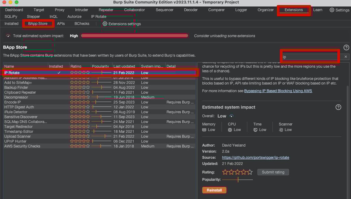
Task: Open the Repeater tab
Action: click(106, 10)
